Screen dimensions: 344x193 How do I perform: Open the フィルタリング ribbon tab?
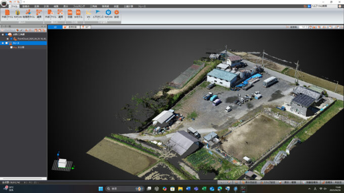click(79, 7)
